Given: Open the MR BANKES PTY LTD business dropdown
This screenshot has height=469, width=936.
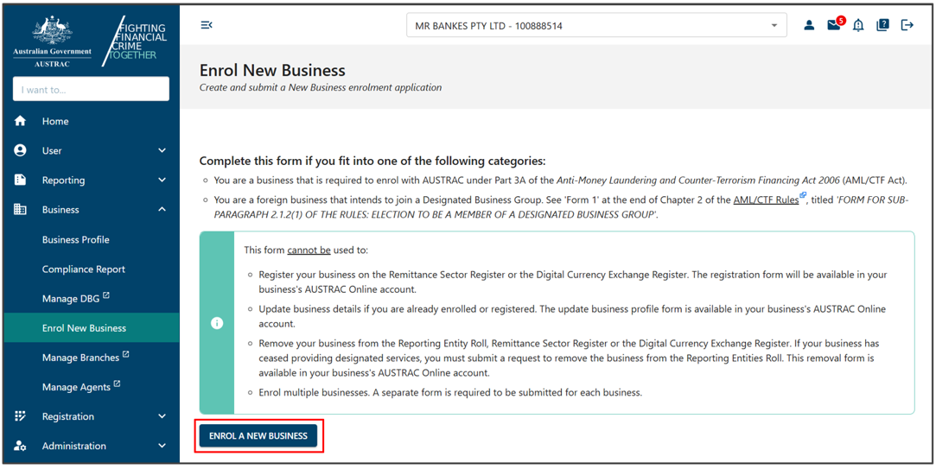Looking at the screenshot, I should click(596, 26).
